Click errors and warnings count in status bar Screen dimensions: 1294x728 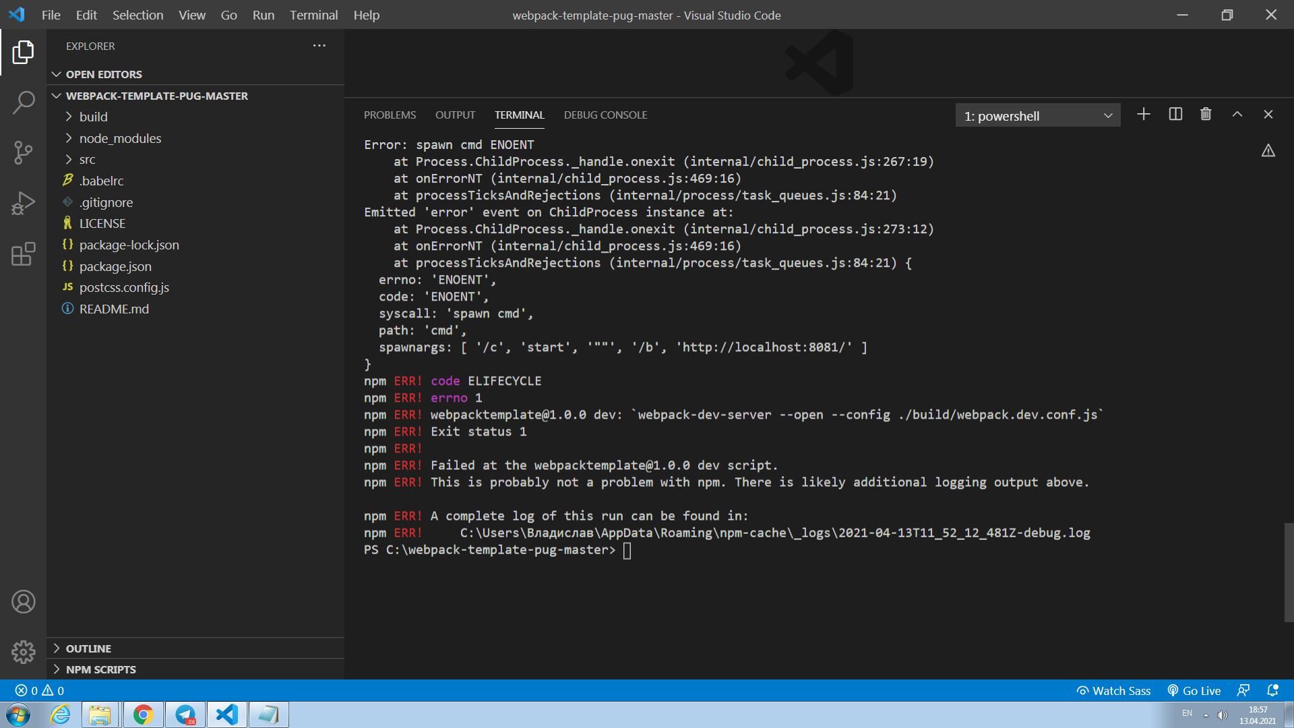[40, 690]
